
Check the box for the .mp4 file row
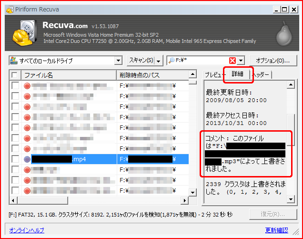(15, 159)
